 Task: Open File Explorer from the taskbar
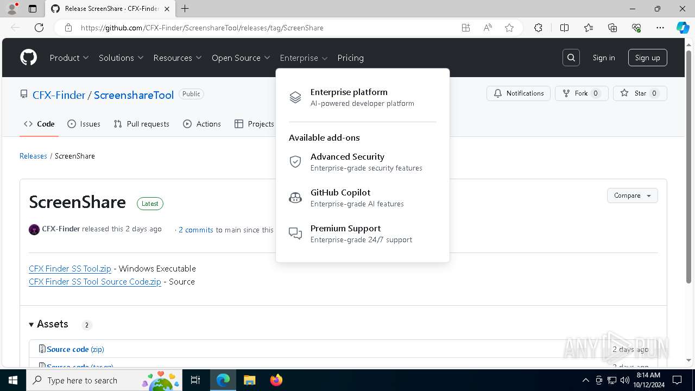point(250,380)
